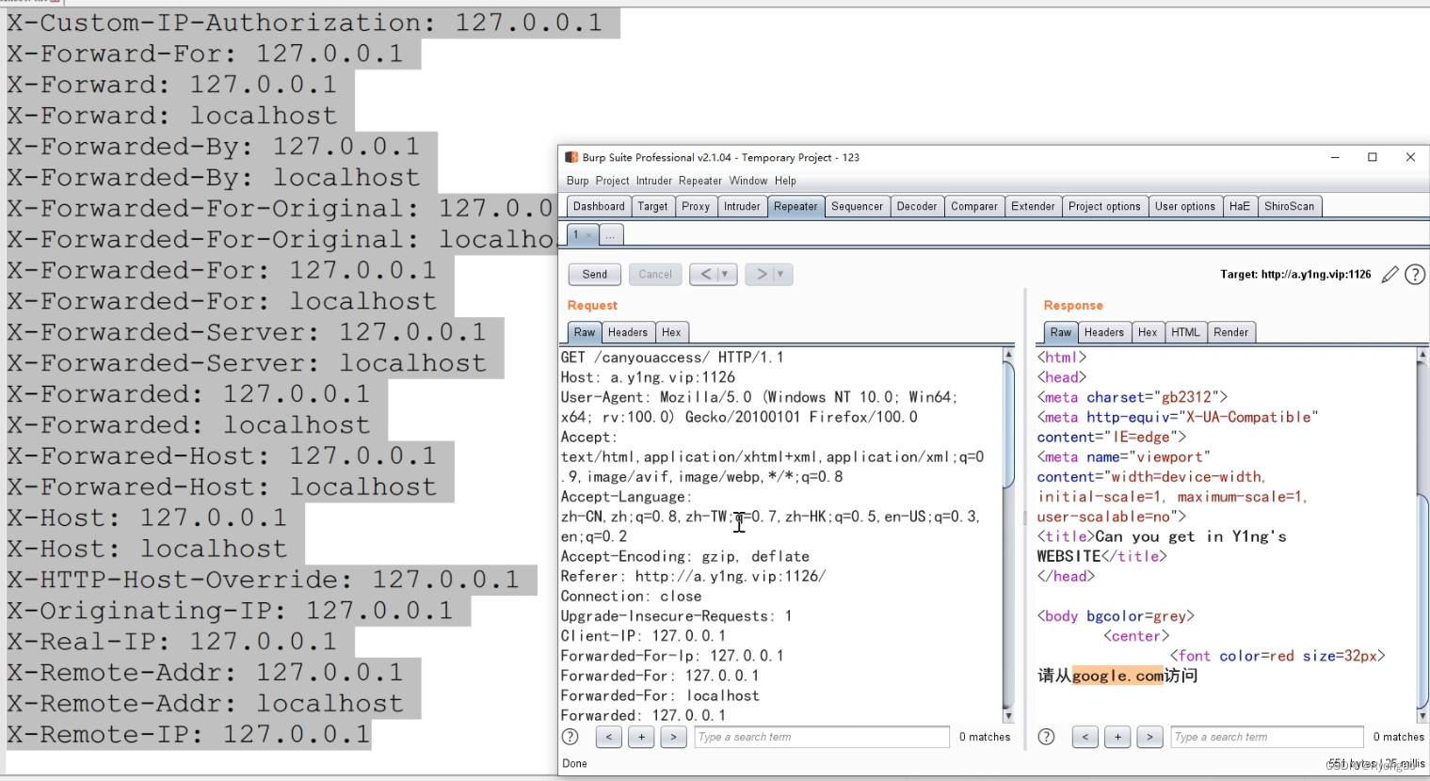Click the Burp Suite title bar logo icon
The image size is (1430, 781).
click(x=571, y=157)
